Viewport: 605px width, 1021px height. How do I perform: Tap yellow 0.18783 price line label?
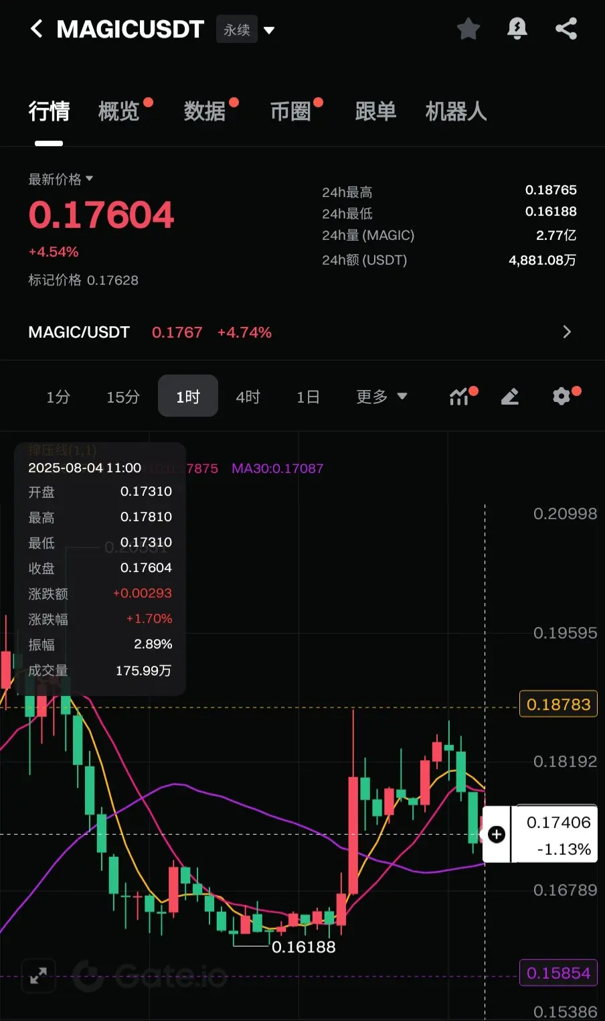[x=558, y=704]
